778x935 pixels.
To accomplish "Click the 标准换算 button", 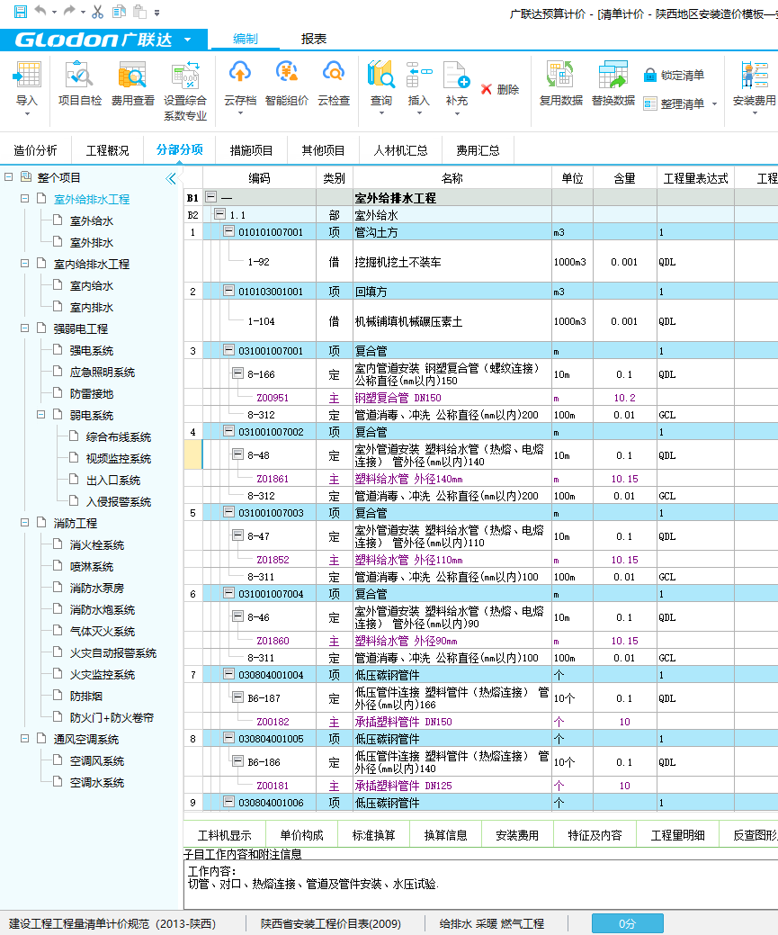I will 376,835.
